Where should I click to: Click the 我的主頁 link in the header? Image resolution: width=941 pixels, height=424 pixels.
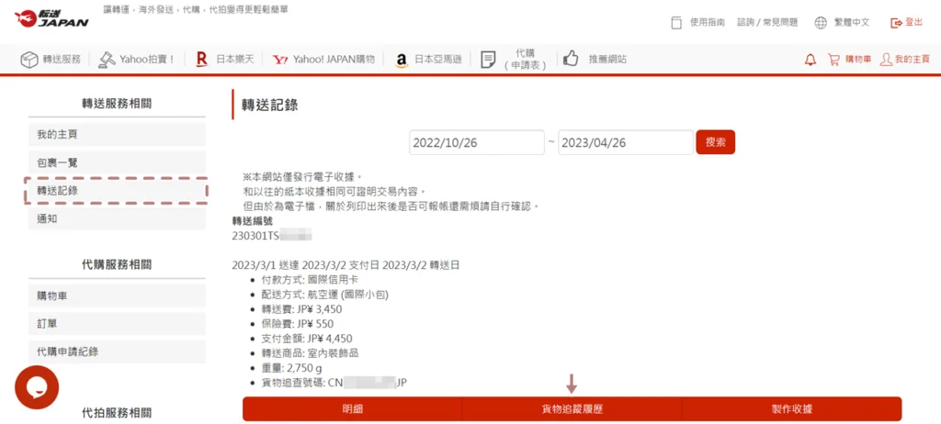pos(913,60)
